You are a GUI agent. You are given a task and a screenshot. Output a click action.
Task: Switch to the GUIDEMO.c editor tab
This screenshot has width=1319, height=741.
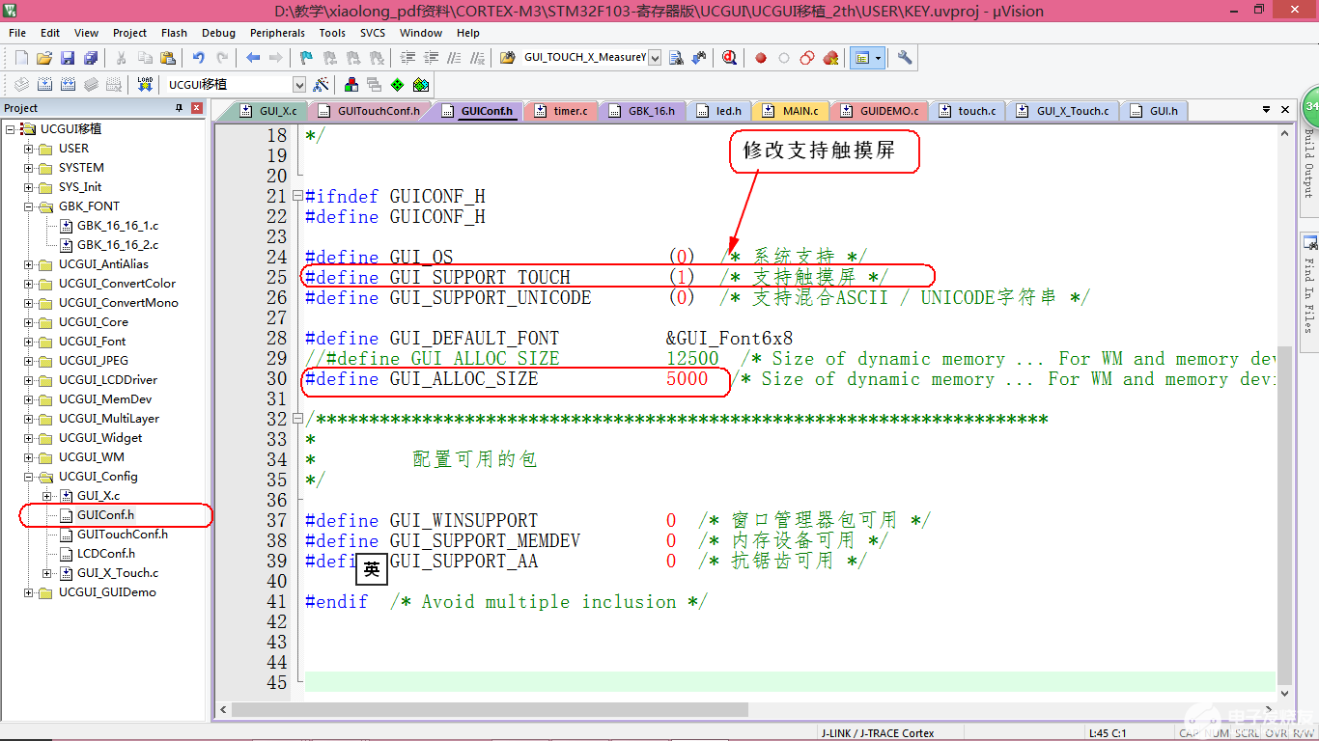coord(880,111)
